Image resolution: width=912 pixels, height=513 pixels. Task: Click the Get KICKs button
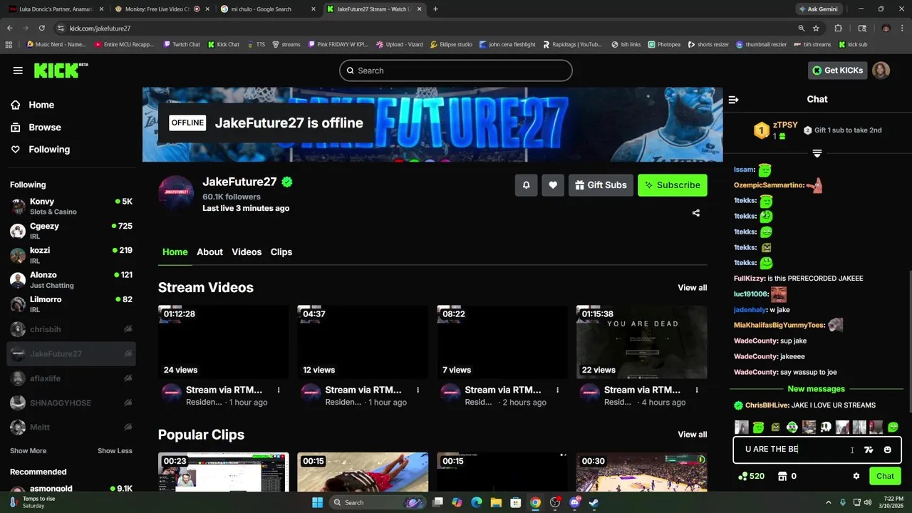click(838, 71)
